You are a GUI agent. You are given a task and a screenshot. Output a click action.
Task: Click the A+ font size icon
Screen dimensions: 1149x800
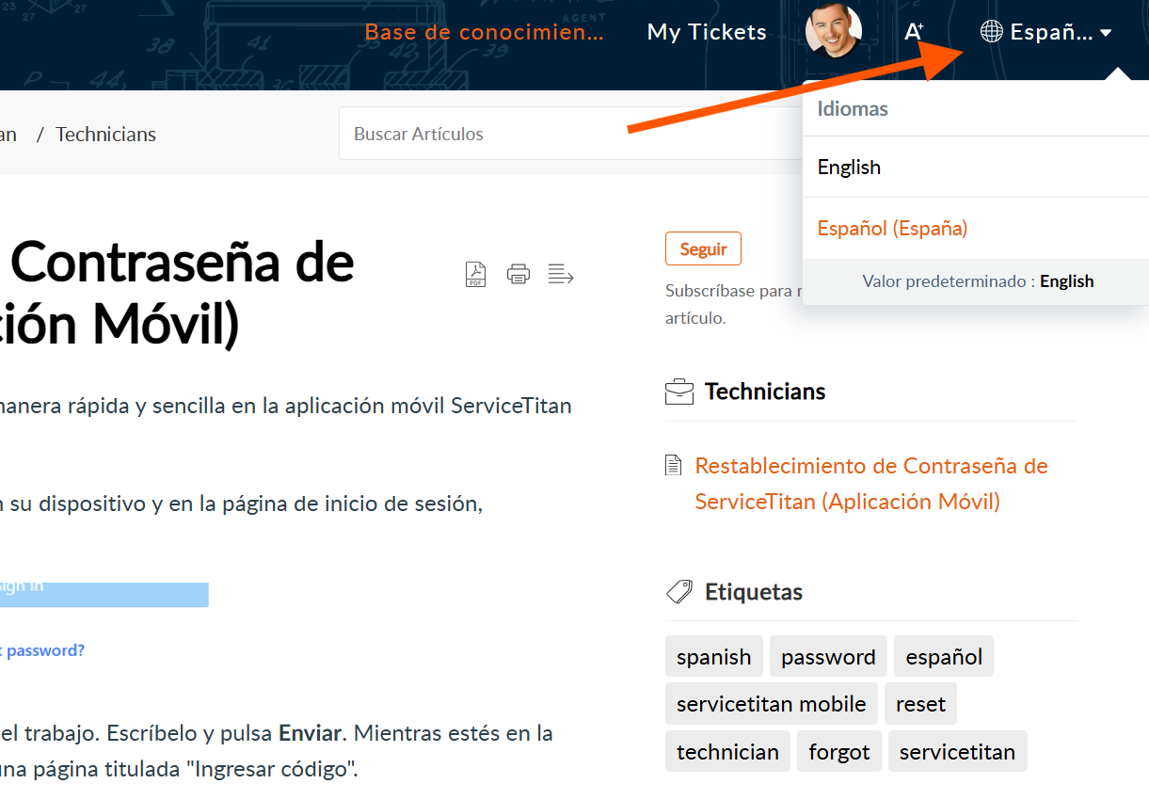[914, 32]
